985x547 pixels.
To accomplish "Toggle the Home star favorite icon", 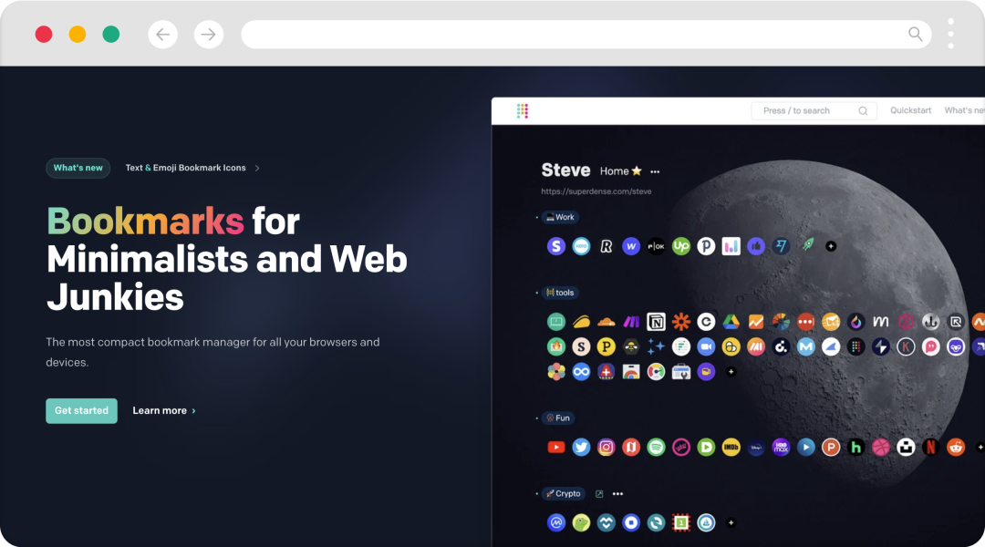I will (x=637, y=170).
